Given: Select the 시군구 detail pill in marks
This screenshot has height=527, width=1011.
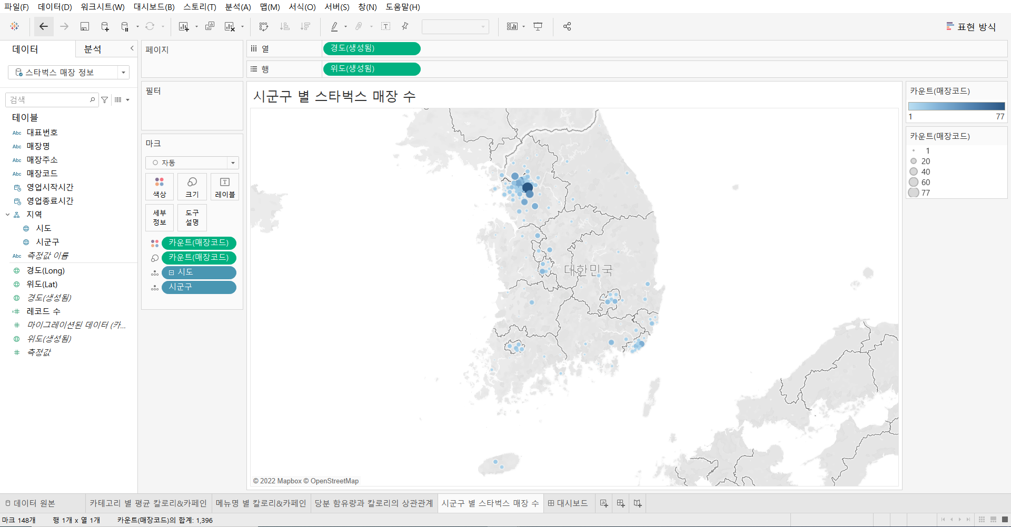Looking at the screenshot, I should (199, 287).
